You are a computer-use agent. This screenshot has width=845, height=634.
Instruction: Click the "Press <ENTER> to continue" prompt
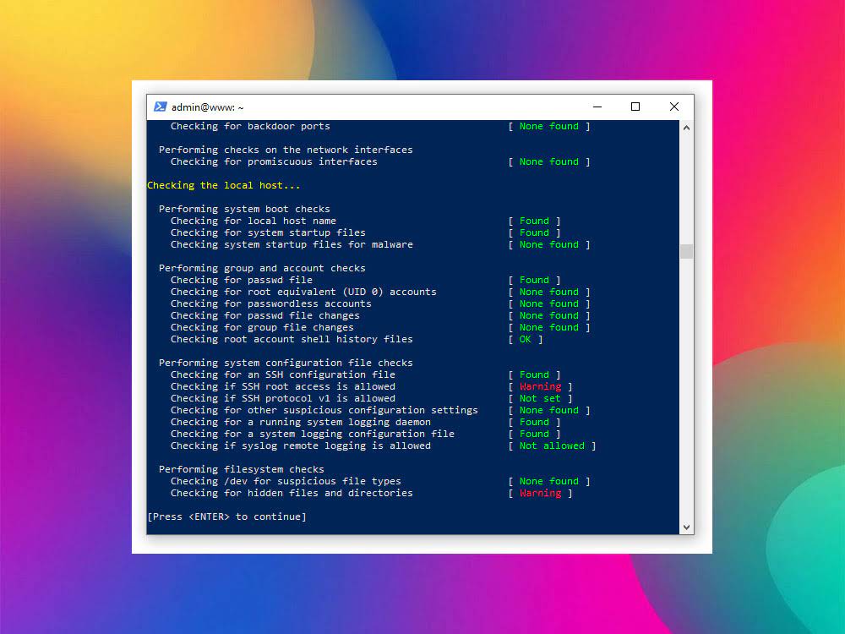[226, 516]
